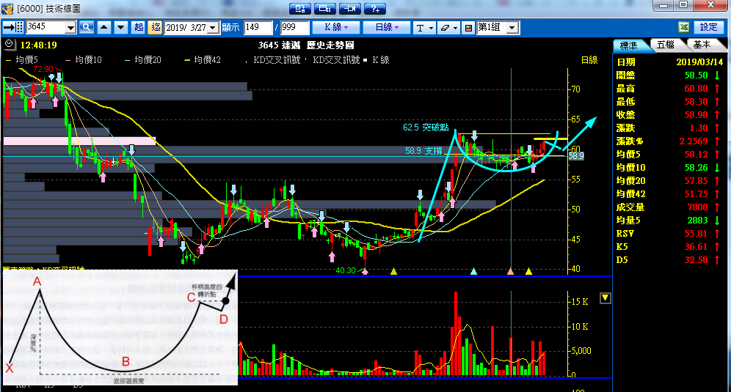
Task: Click the yellow dropdown triangle in volume panel
Action: pyautogui.click(x=605, y=298)
